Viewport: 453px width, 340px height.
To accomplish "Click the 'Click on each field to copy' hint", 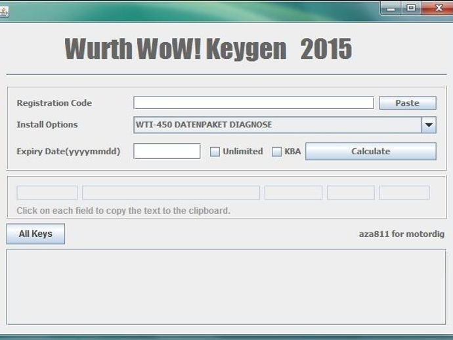I will click(x=123, y=211).
